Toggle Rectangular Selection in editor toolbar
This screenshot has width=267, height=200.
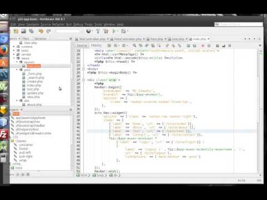pos(159,46)
